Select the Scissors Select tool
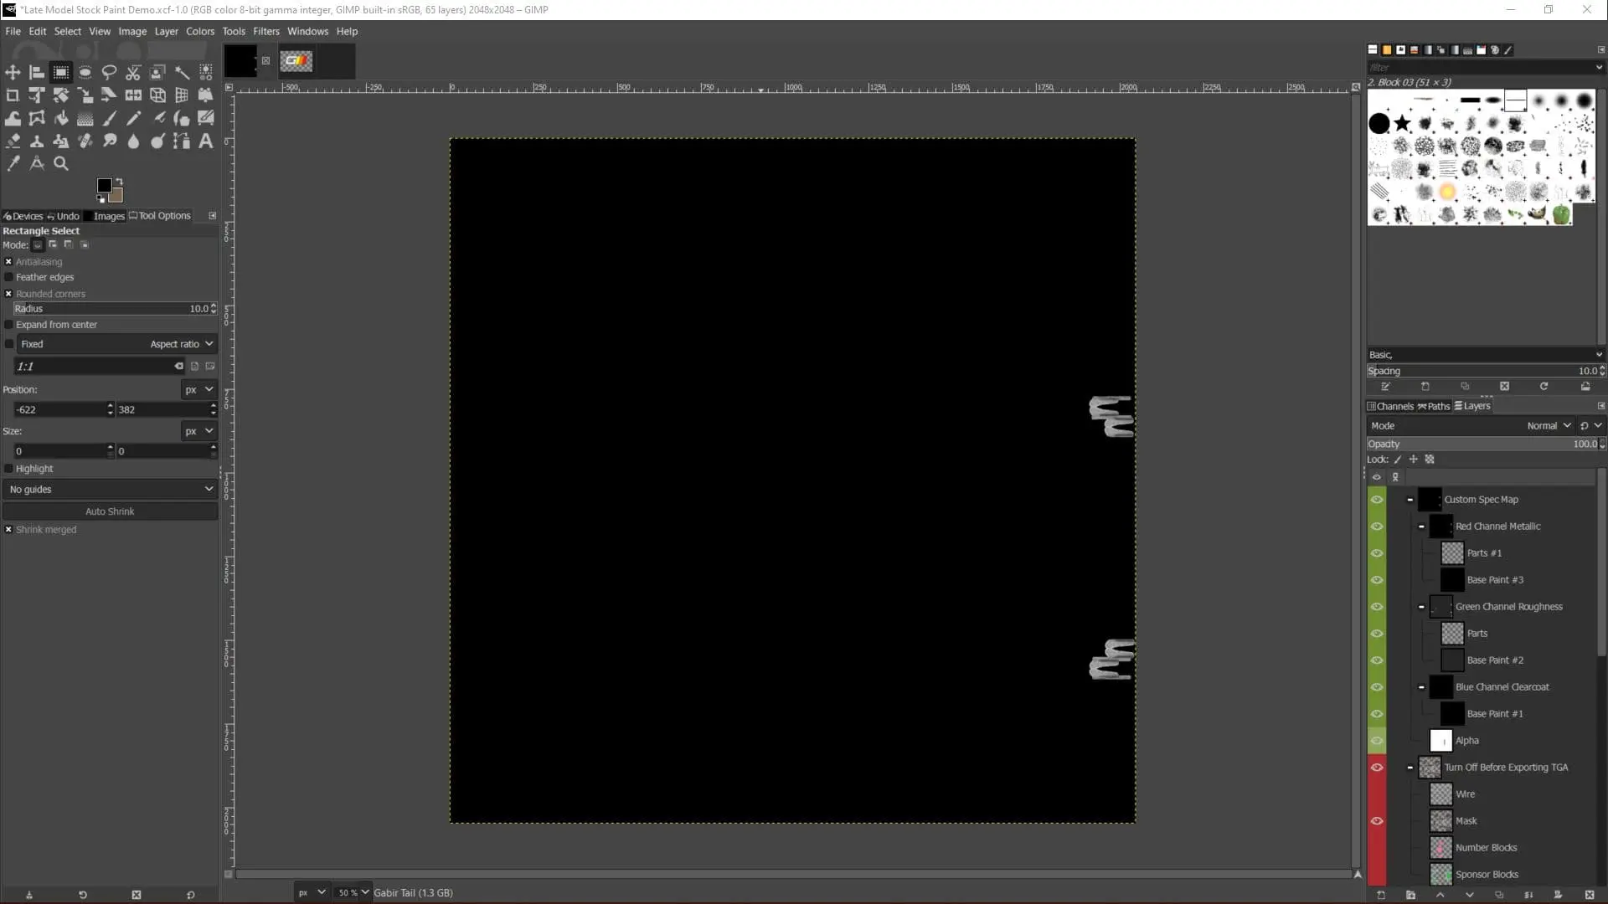Viewport: 1608px width, 904px height. 133,73
